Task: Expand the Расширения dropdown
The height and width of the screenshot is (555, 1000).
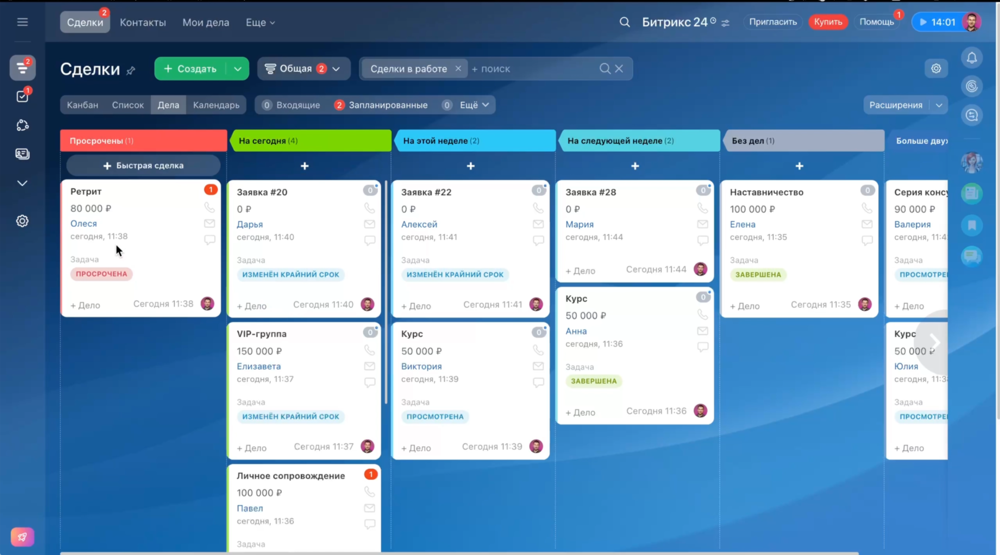Action: click(x=939, y=105)
